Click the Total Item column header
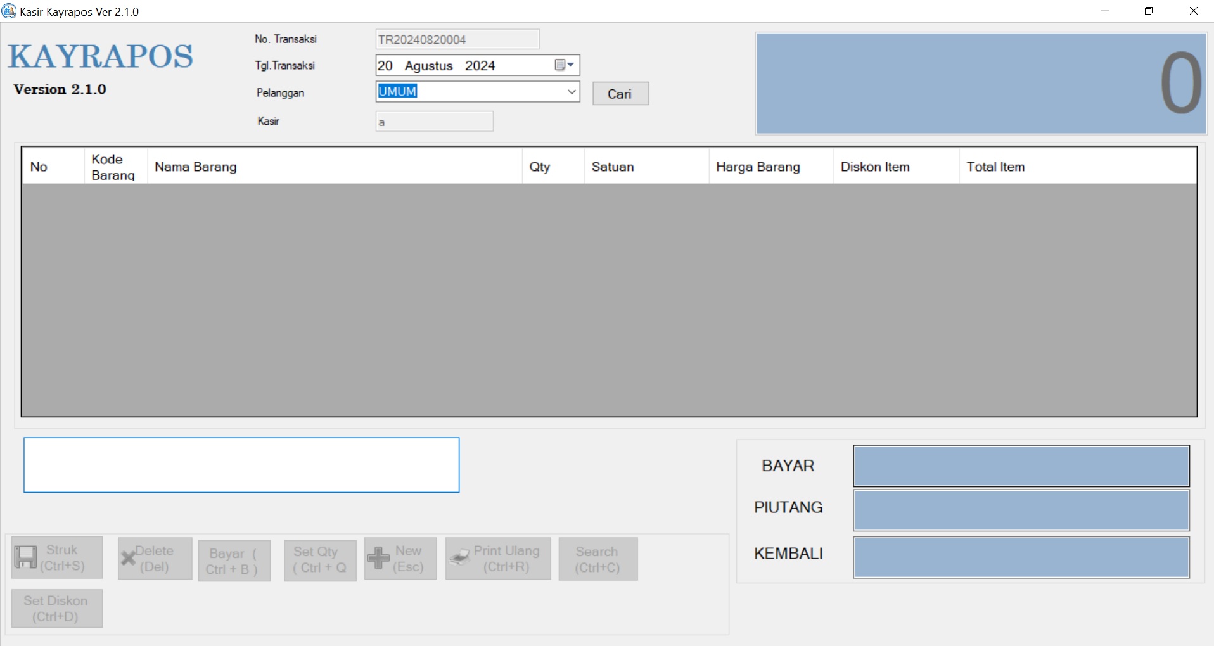The height and width of the screenshot is (646, 1214). (x=1077, y=167)
